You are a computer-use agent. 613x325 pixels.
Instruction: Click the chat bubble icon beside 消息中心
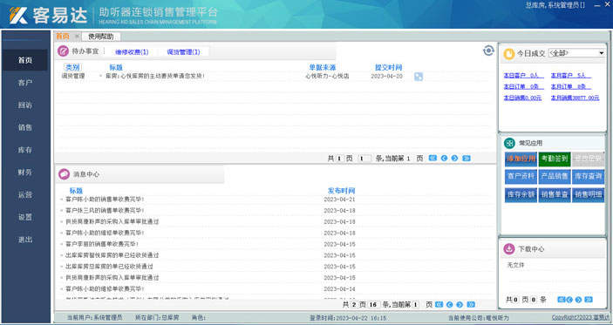click(x=65, y=174)
